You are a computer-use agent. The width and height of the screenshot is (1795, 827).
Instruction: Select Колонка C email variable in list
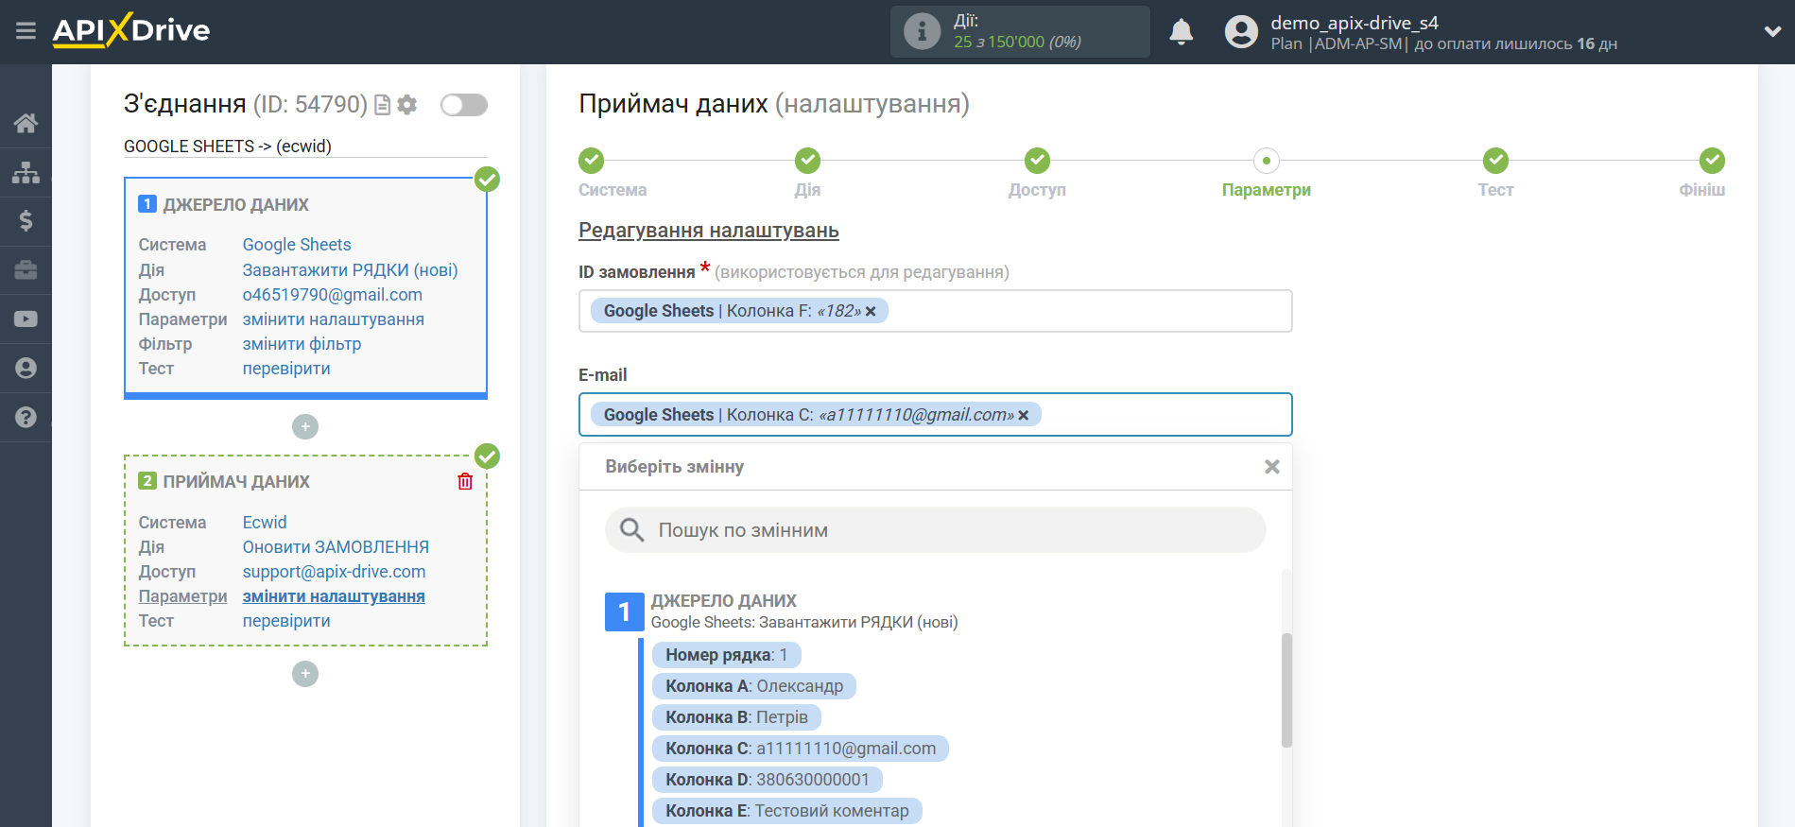[800, 749]
